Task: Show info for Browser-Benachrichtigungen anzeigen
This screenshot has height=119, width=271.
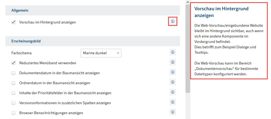Action: 172,112
